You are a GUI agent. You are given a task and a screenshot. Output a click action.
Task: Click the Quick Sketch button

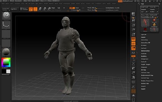coord(24,9)
